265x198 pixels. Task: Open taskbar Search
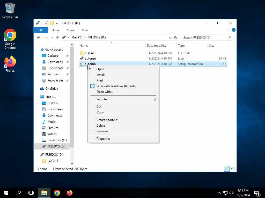click(19, 193)
